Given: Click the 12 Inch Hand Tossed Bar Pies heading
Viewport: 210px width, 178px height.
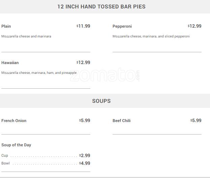Looking at the screenshot, I should click(x=101, y=7).
